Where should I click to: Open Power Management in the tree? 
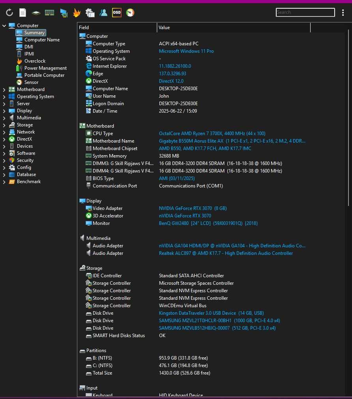pyautogui.click(x=41, y=68)
